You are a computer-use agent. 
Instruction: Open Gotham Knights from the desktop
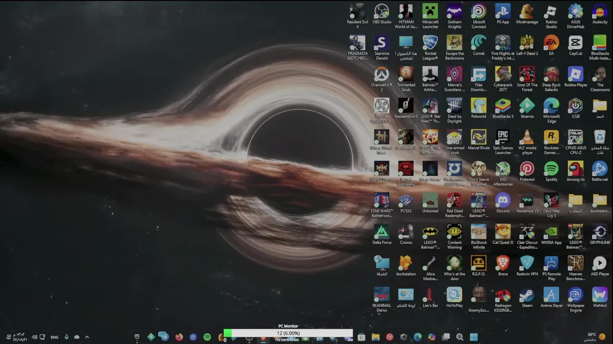[x=454, y=16]
